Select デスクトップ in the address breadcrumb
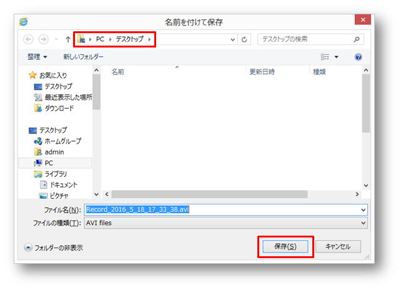The width and height of the screenshot is (401, 290). click(x=130, y=39)
